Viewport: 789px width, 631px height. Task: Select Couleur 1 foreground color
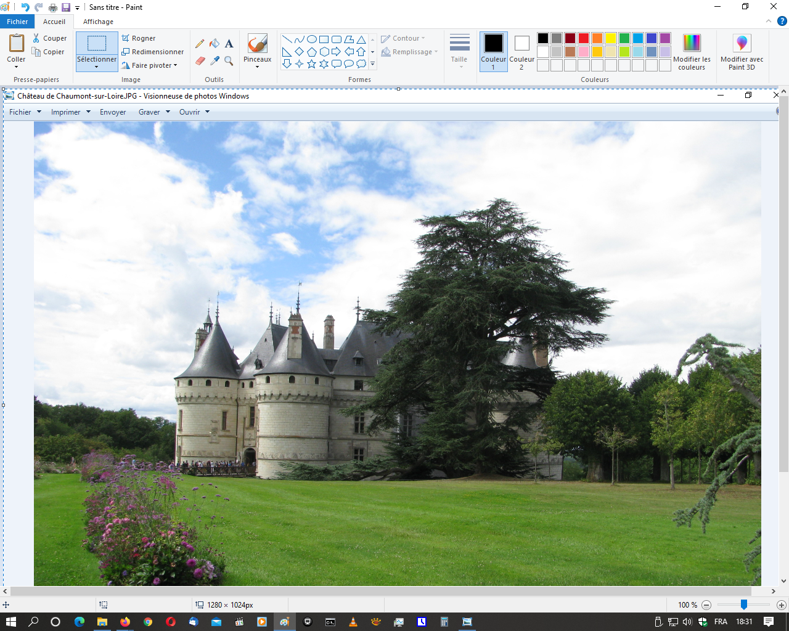493,52
